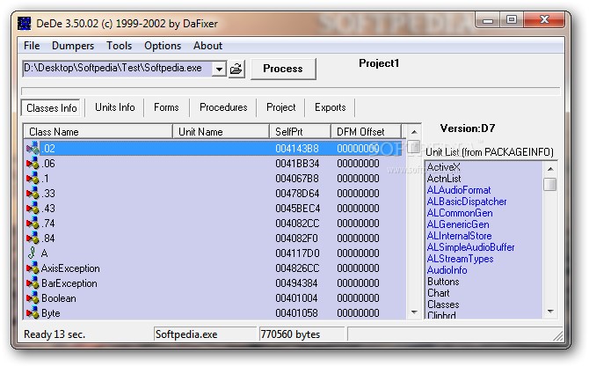Click the class icon beside .1 row

(33, 178)
